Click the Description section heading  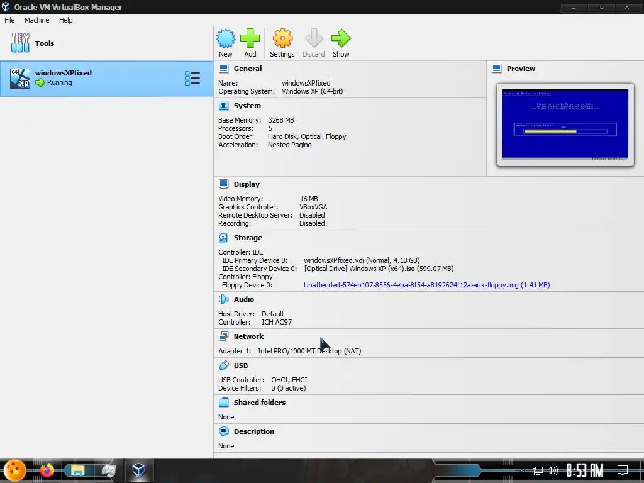(254, 431)
